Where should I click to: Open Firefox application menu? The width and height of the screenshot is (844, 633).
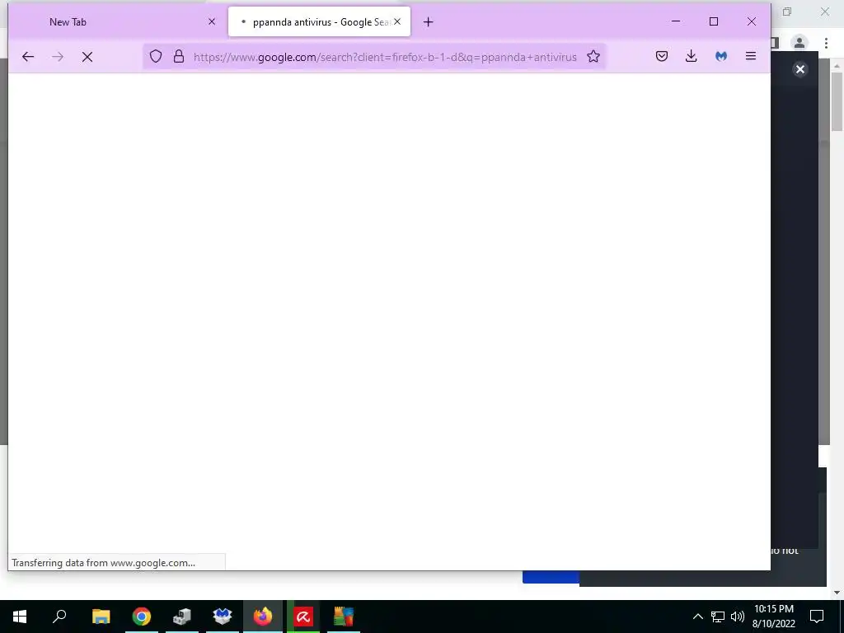pyautogui.click(x=750, y=56)
